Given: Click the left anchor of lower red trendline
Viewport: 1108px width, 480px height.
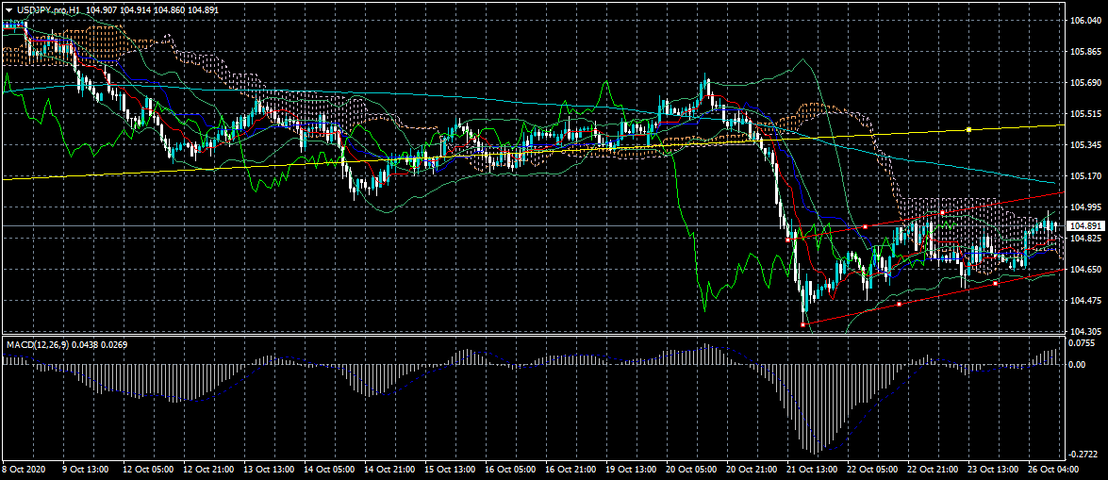Looking at the screenshot, I should coord(802,324).
